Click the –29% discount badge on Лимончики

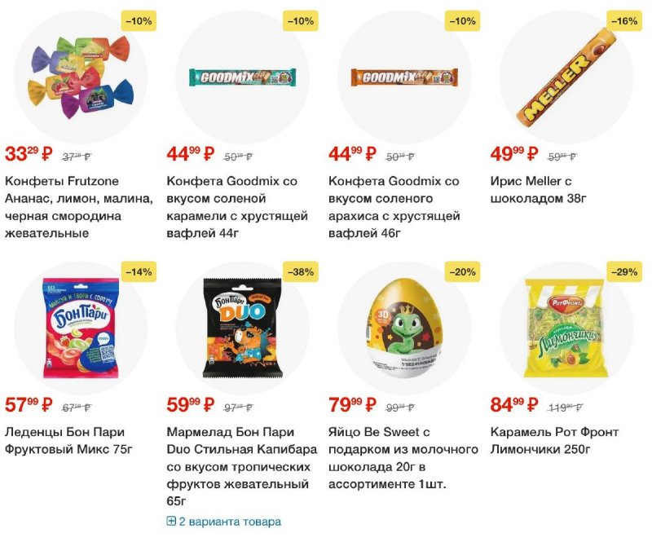(x=624, y=272)
